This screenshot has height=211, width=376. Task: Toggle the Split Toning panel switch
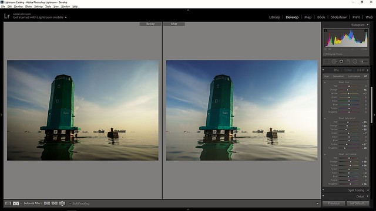[x=323, y=189]
